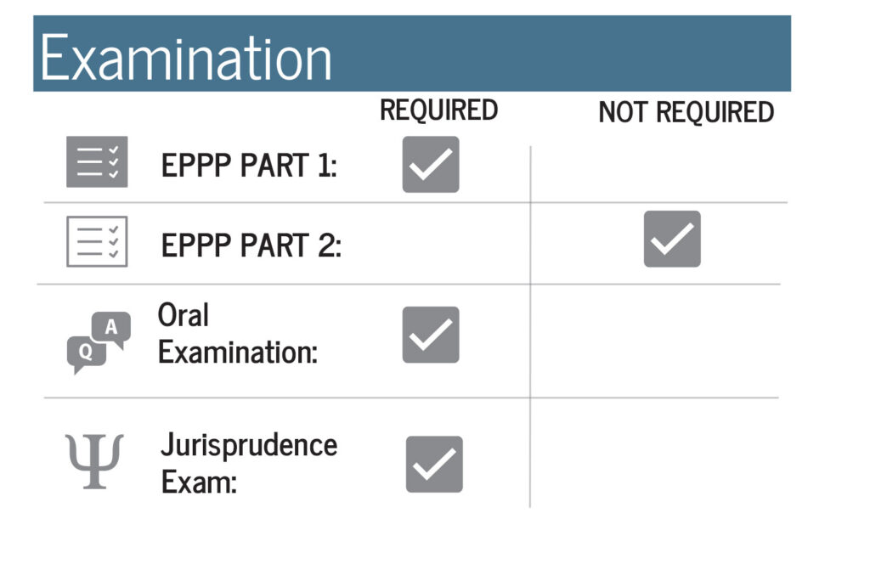Click the filled checklist icon beside EPPP Part 1

[x=97, y=161]
